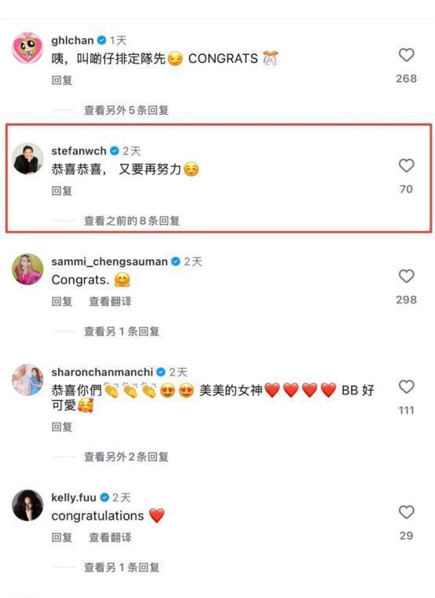Expand 2 more replies under sharonchanmanchi
The height and width of the screenshot is (598, 435).
pyautogui.click(x=126, y=457)
